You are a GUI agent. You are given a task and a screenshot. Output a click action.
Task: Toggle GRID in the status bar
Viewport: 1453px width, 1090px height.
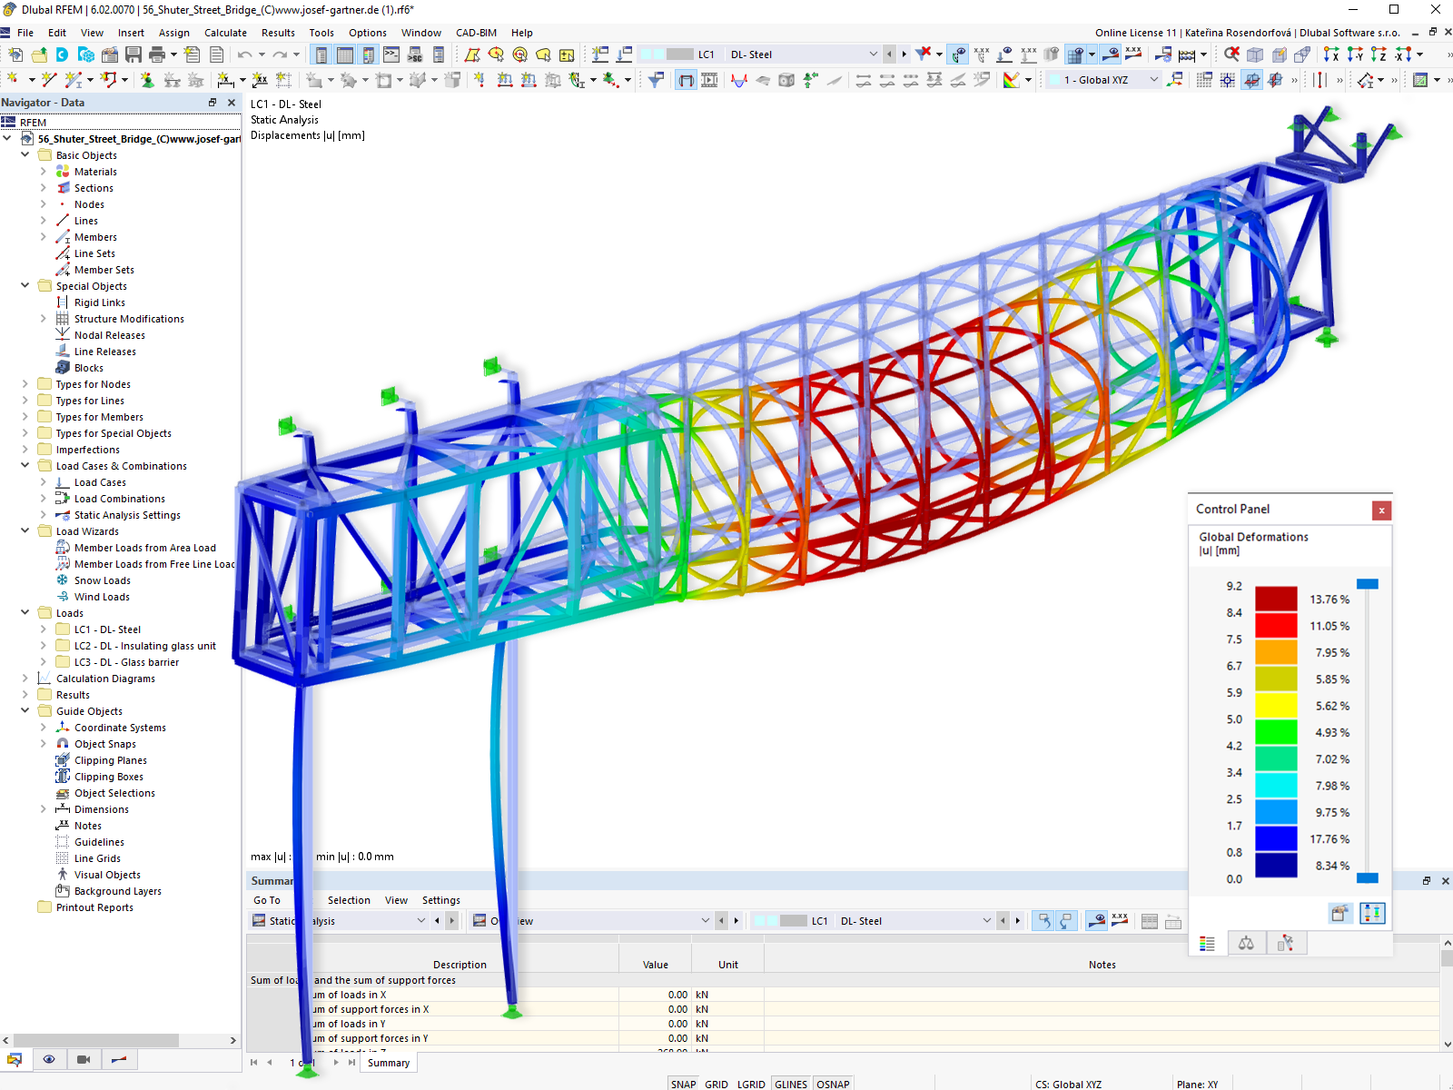(717, 1084)
